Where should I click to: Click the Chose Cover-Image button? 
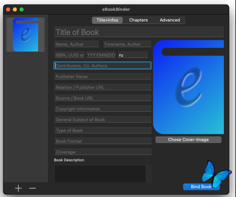point(188,140)
